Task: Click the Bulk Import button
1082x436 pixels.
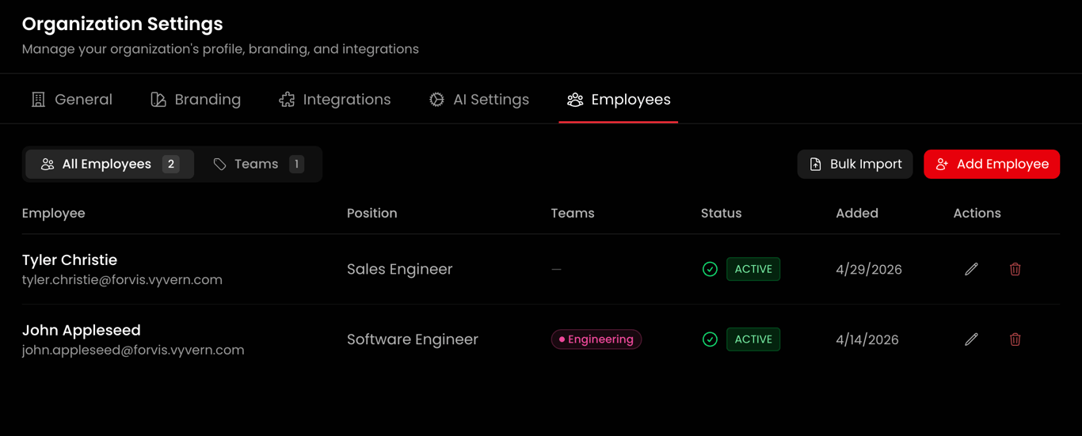Action: coord(855,165)
